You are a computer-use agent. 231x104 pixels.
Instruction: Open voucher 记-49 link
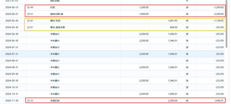point(30,7)
